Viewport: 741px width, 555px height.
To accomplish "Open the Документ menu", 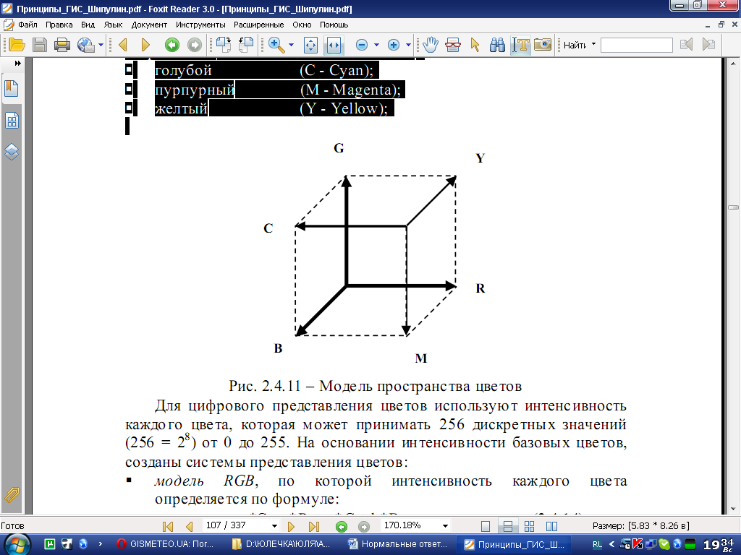I will 149,25.
